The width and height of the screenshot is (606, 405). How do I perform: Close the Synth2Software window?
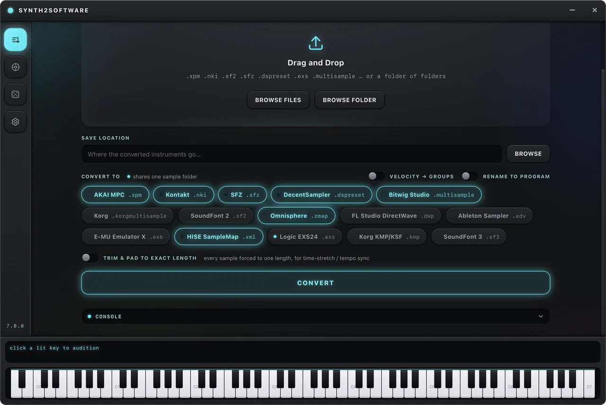595,10
